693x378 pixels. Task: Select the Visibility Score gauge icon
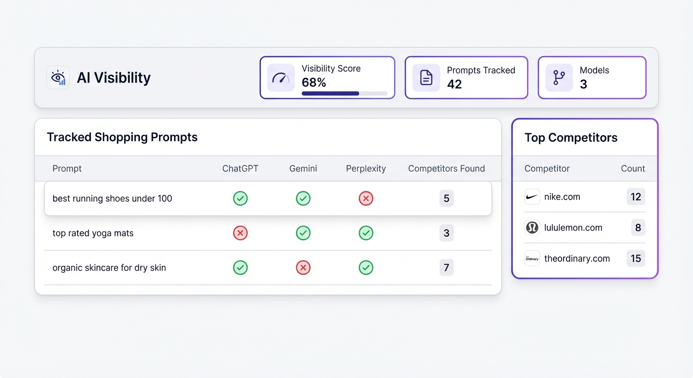coord(281,77)
